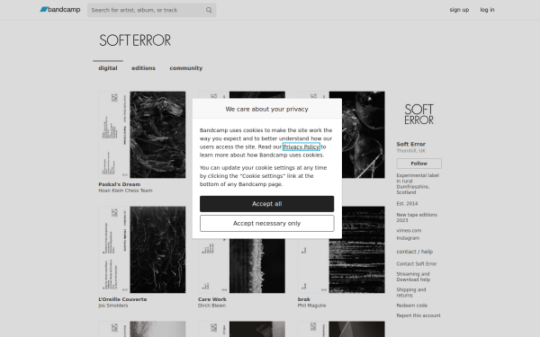
Task: Open Paskal's Dream album cover
Action: pos(142,135)
